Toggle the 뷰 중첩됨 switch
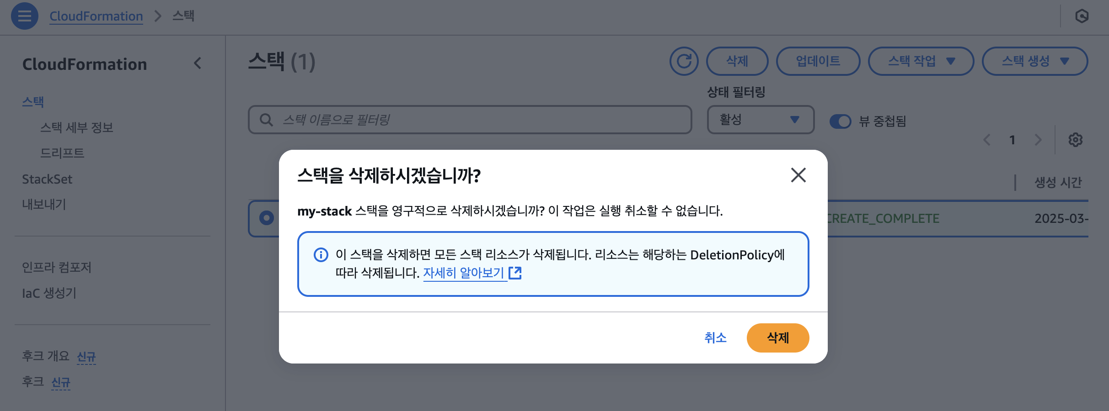Screen dimensions: 1109x411 pyautogui.click(x=841, y=121)
